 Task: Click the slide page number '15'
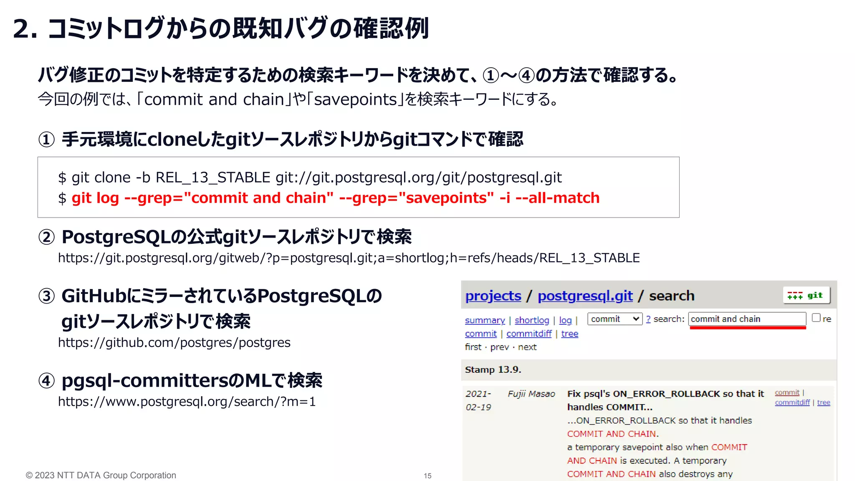pos(427,476)
